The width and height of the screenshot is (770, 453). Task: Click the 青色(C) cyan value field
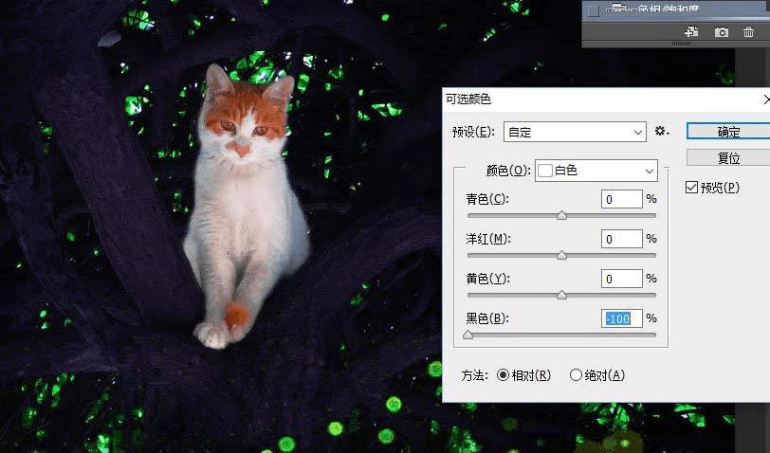[622, 199]
